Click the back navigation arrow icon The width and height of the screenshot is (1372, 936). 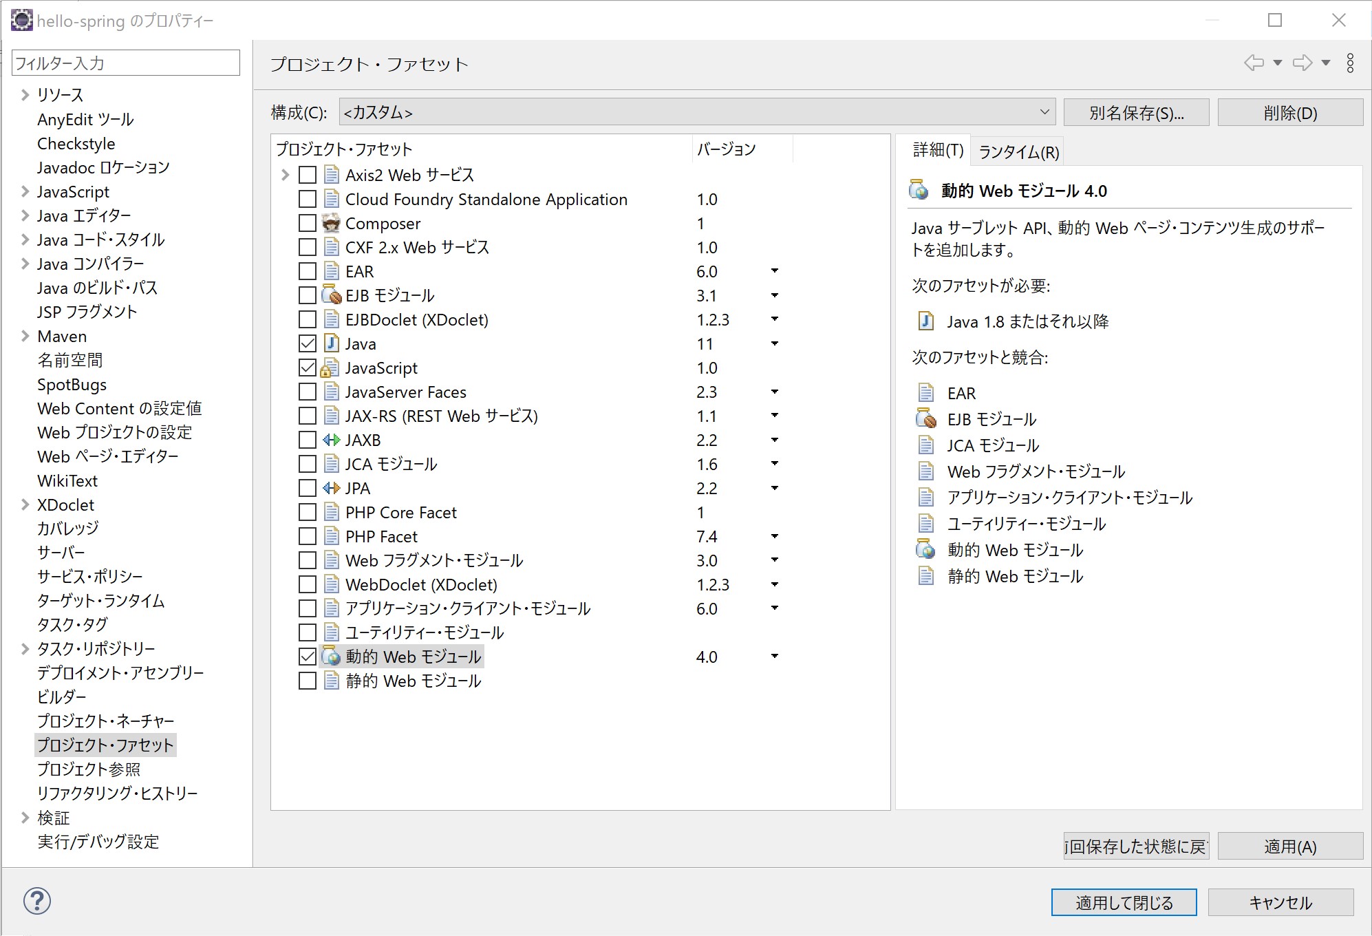point(1254,63)
